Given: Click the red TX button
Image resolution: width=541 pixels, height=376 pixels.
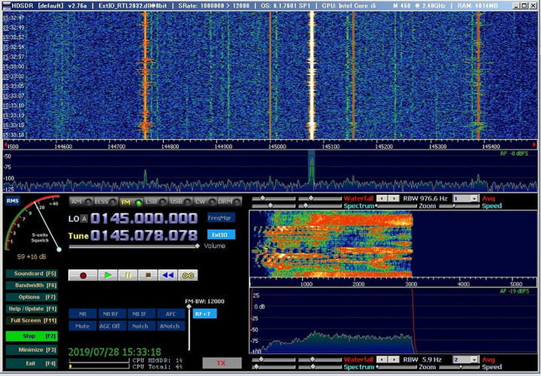Looking at the screenshot, I should pyautogui.click(x=222, y=363).
